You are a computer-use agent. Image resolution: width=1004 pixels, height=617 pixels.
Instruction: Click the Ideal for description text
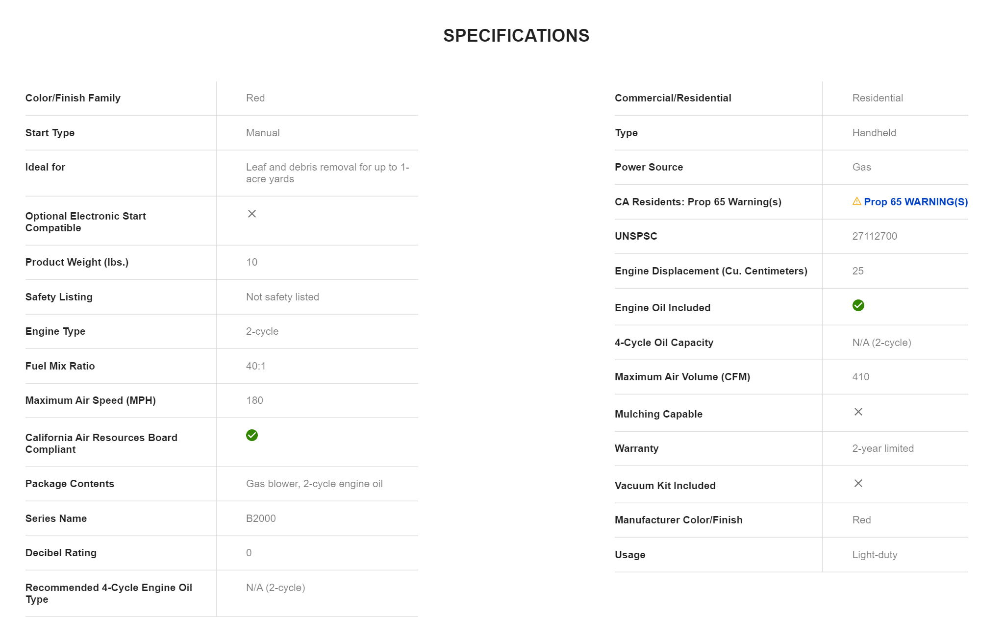327,173
